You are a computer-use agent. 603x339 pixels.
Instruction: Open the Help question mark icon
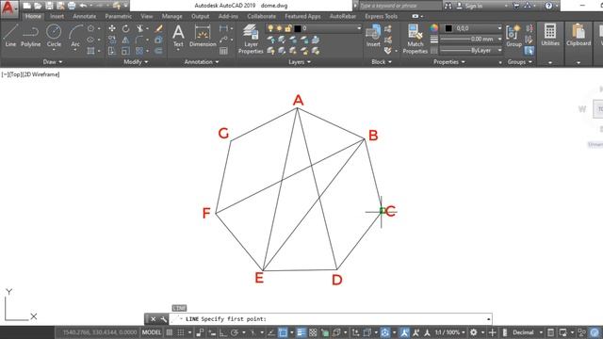click(548, 6)
